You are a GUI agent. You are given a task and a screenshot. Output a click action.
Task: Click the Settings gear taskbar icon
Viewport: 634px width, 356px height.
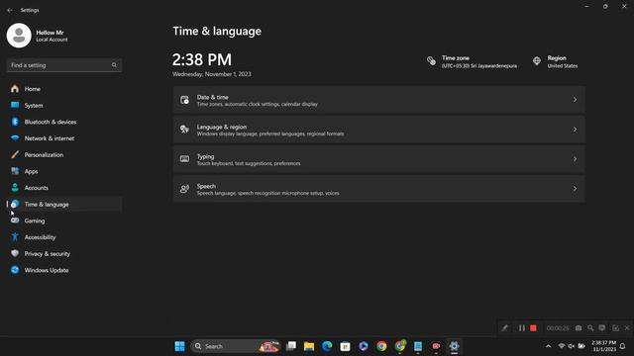pos(454,346)
